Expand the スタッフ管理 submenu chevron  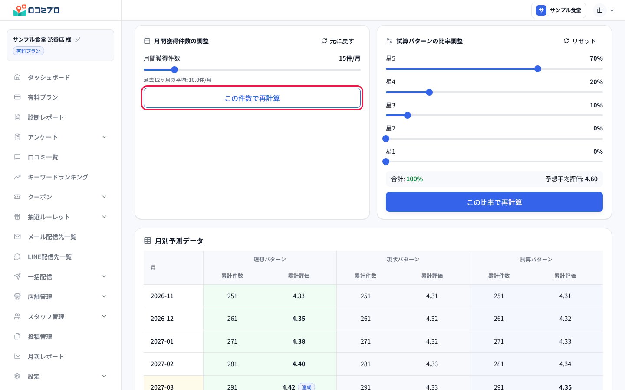coord(104,316)
